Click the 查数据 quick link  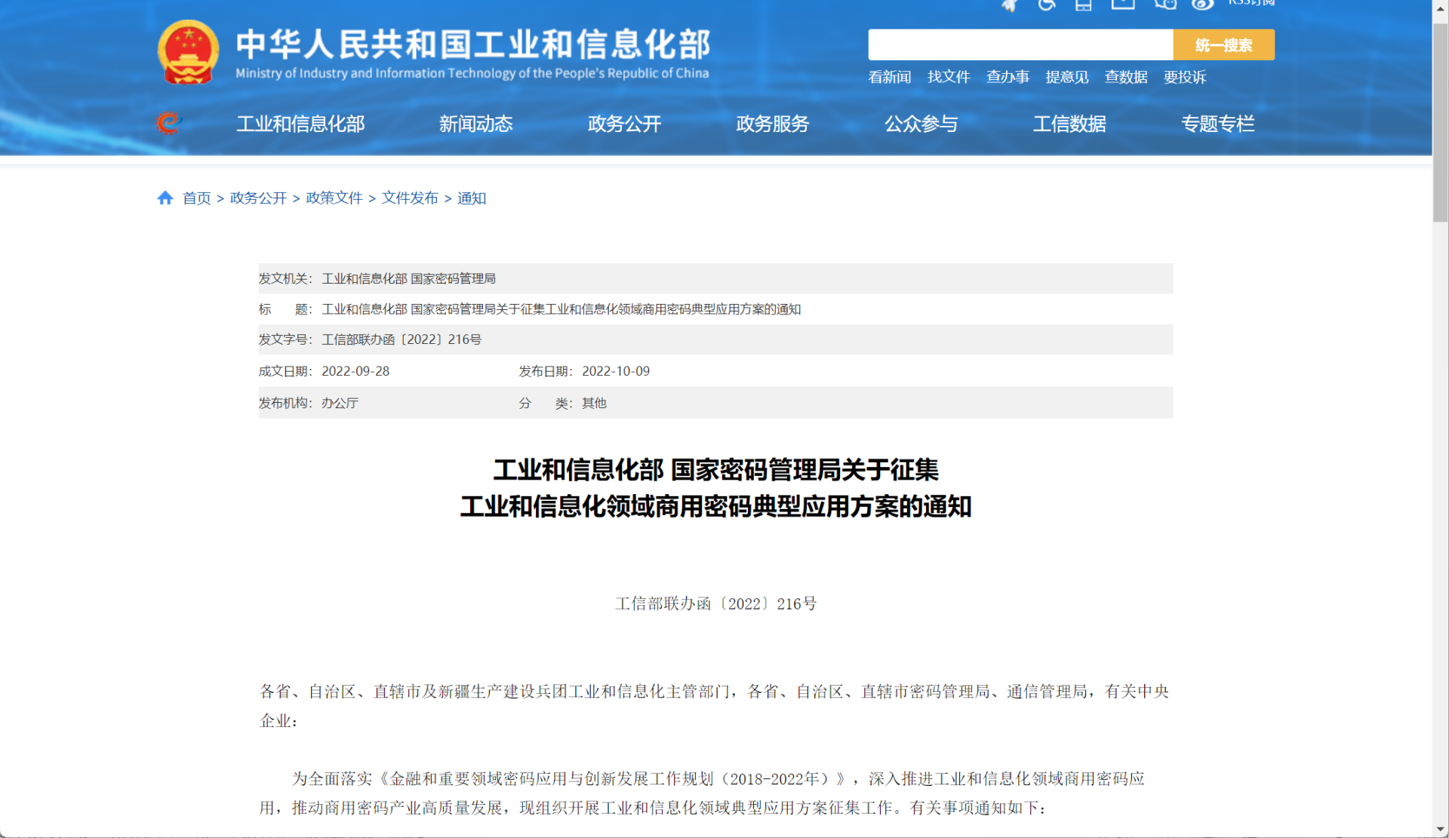click(1126, 77)
